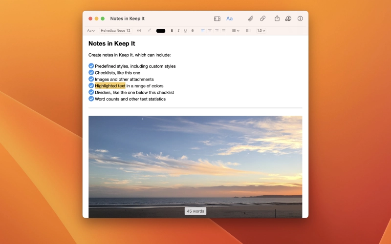Toggle strikethrough formatting
Viewport: 391px width, 244px height.
coord(192,31)
